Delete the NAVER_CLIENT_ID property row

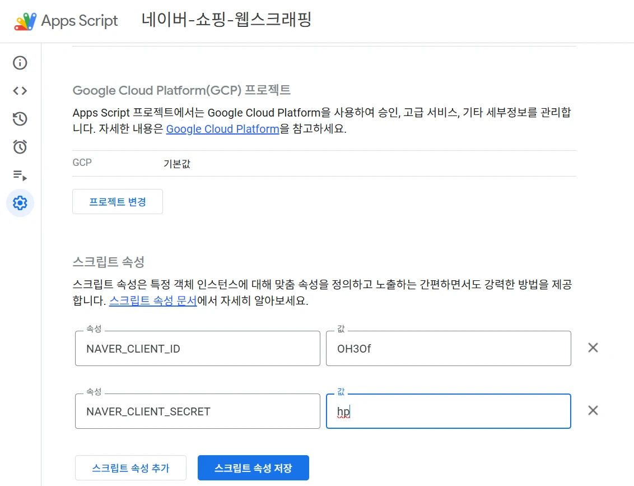point(593,348)
